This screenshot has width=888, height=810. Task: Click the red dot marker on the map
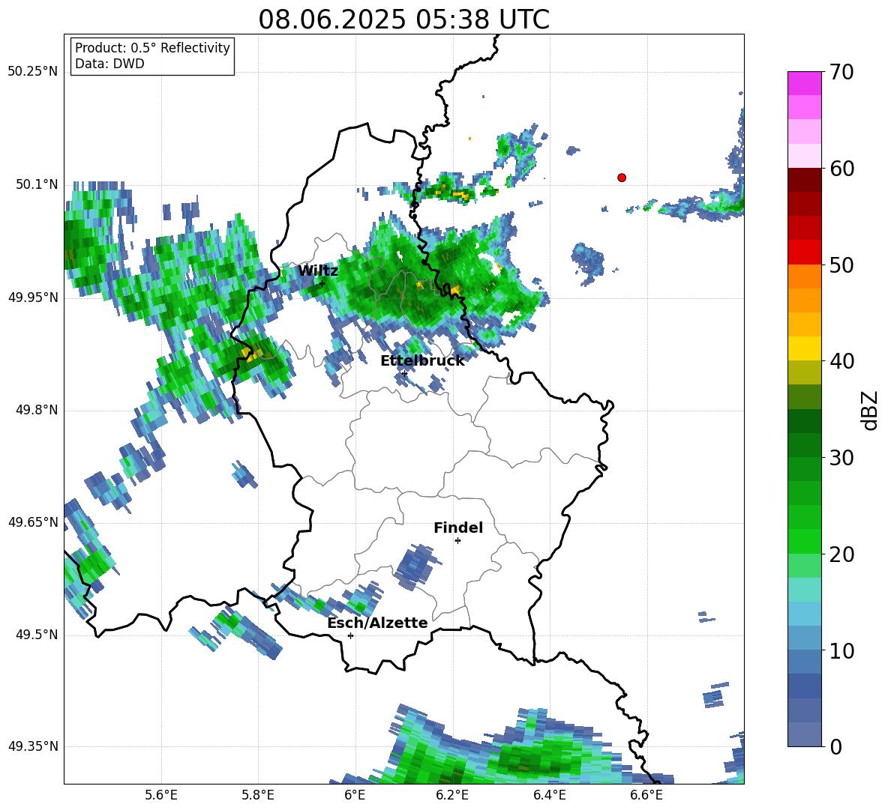(x=622, y=178)
